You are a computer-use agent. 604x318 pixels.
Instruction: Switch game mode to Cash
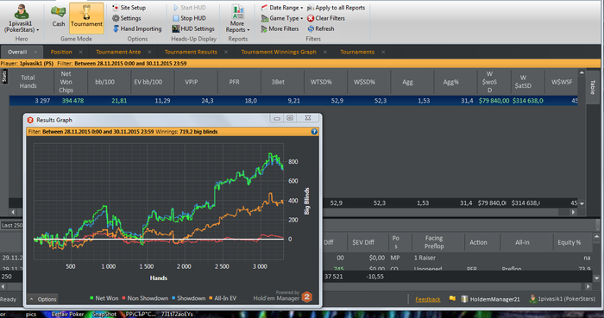coord(58,17)
